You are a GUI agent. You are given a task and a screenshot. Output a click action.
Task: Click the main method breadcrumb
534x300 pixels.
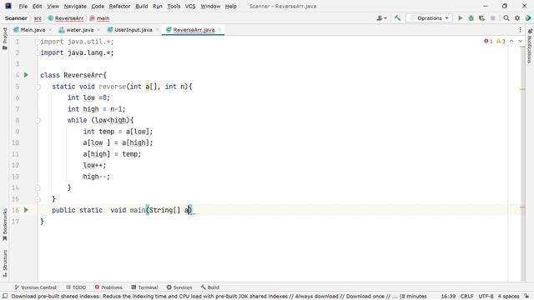[x=99, y=18]
